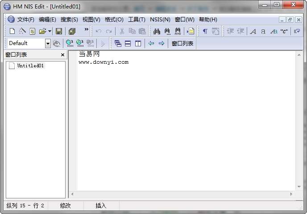Switch to previous window (left arrow)
The width and height of the screenshot is (307, 214).
point(151,43)
